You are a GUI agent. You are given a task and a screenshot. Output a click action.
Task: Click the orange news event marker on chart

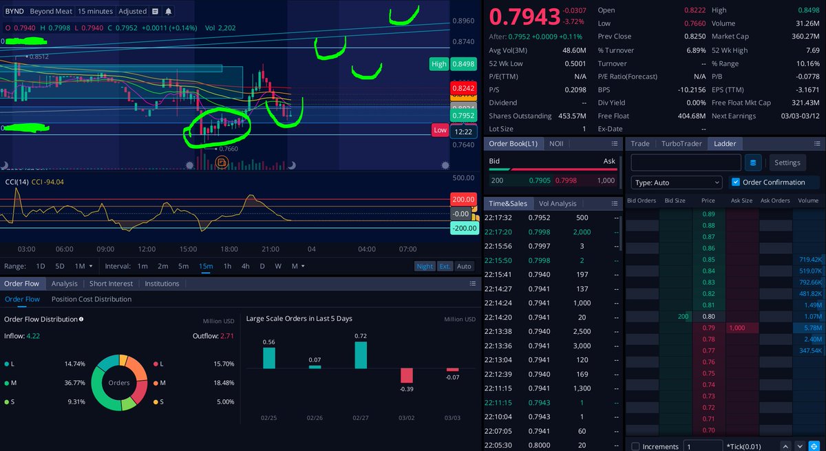click(222, 162)
